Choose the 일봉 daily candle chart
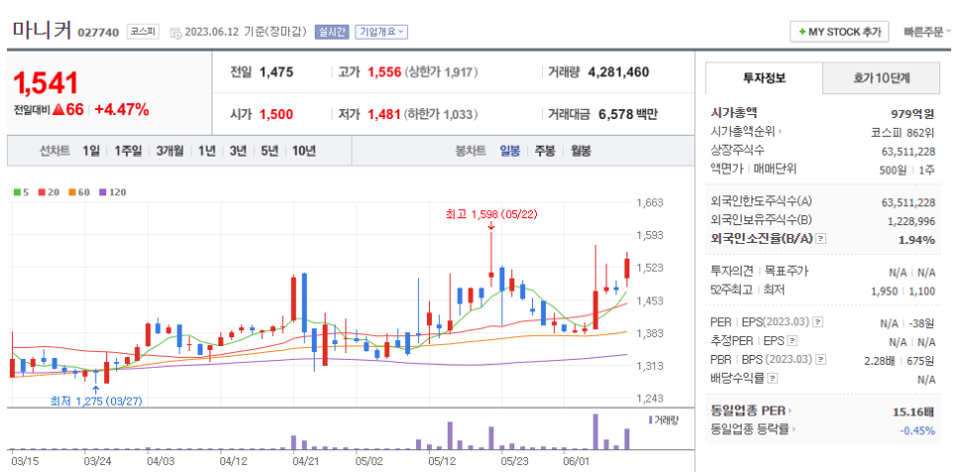 (509, 151)
